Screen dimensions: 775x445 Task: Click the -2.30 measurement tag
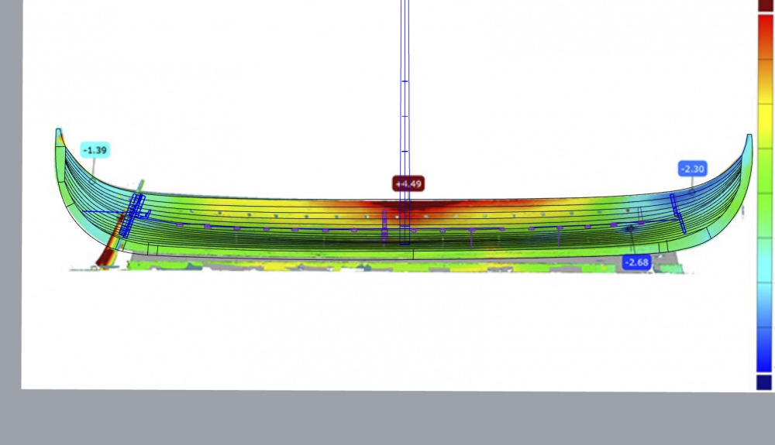pyautogui.click(x=692, y=169)
